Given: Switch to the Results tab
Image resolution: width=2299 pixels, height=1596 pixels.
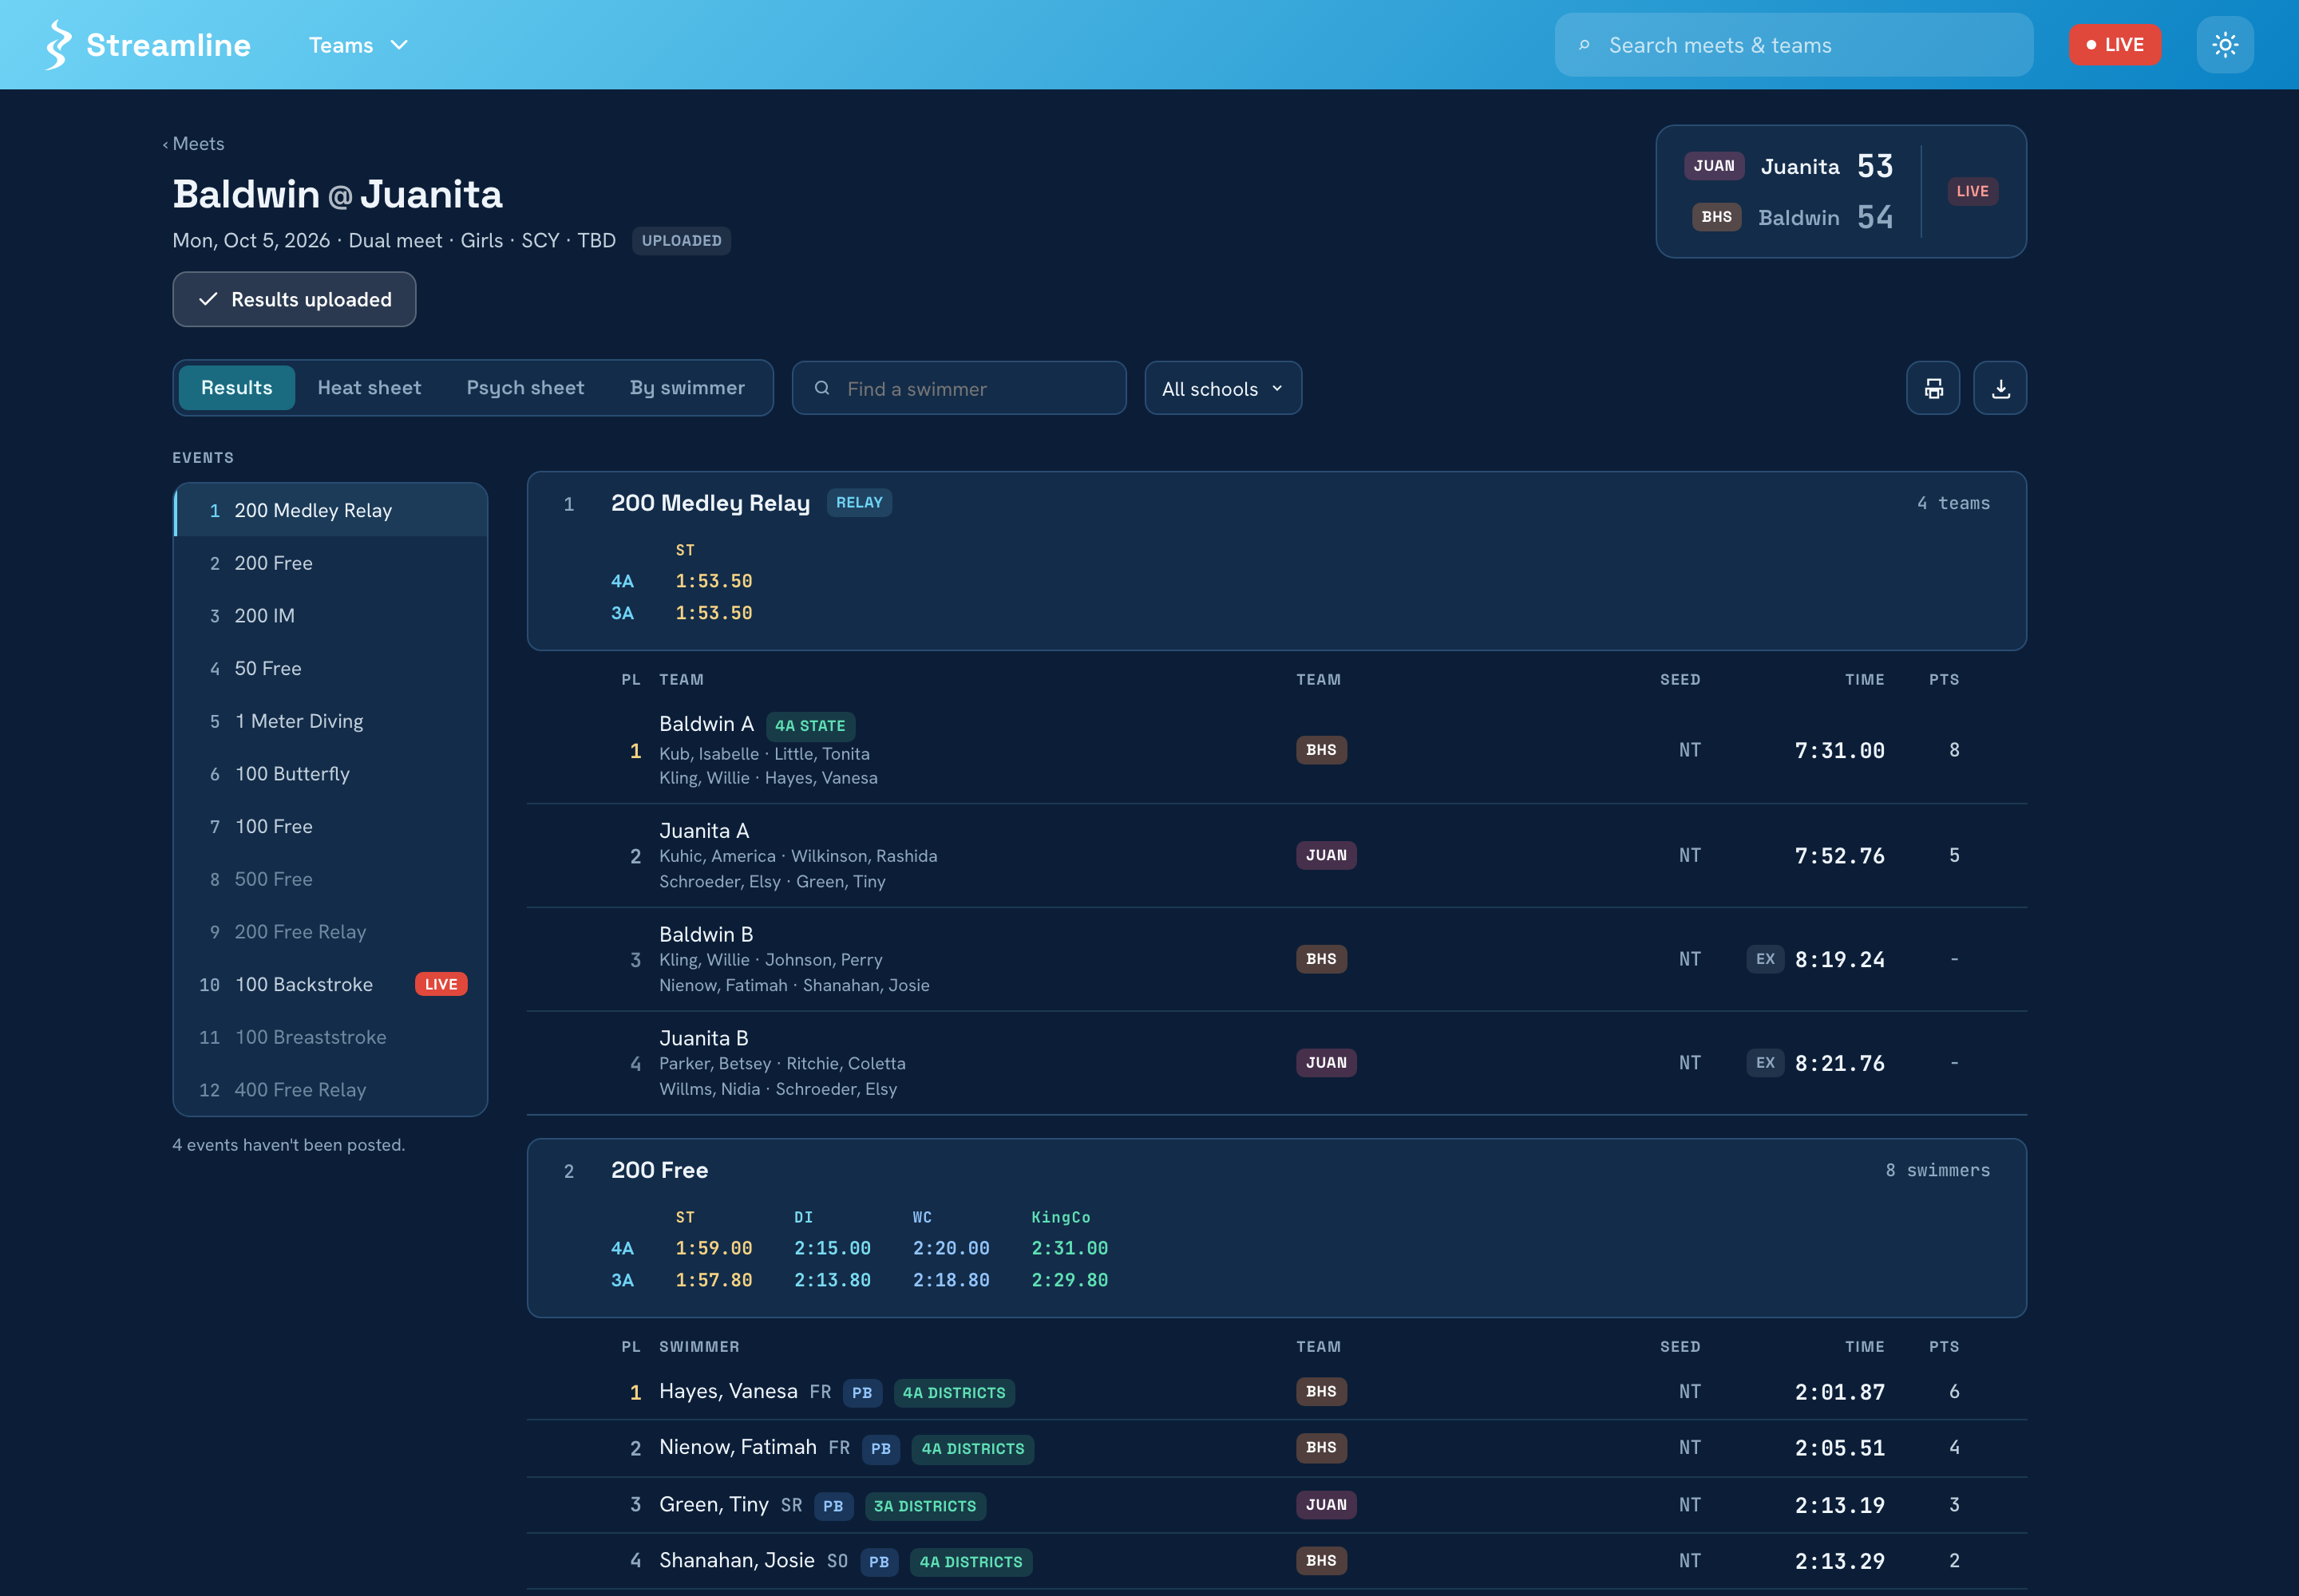Looking at the screenshot, I should point(236,388).
